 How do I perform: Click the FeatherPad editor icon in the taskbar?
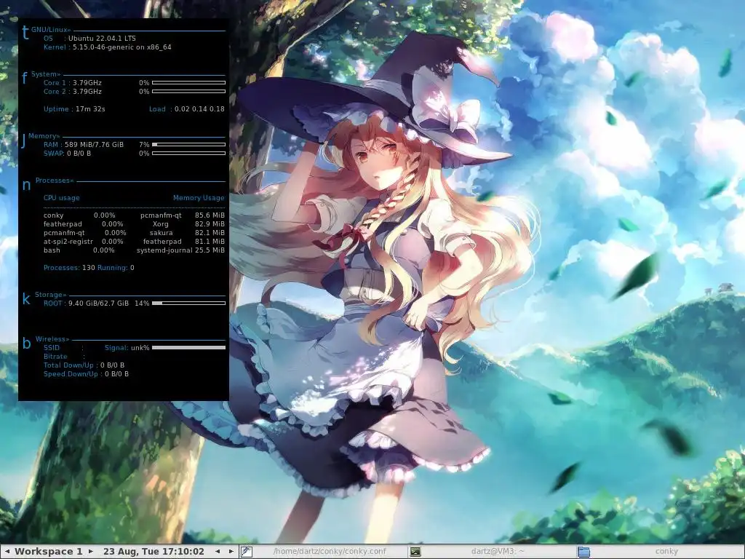point(246,552)
